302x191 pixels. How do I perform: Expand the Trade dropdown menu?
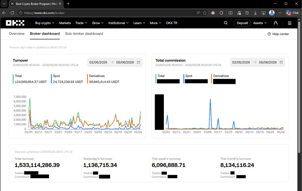81,23
